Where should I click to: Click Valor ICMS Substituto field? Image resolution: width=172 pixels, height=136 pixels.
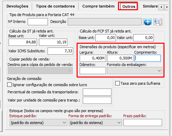tap(60, 51)
